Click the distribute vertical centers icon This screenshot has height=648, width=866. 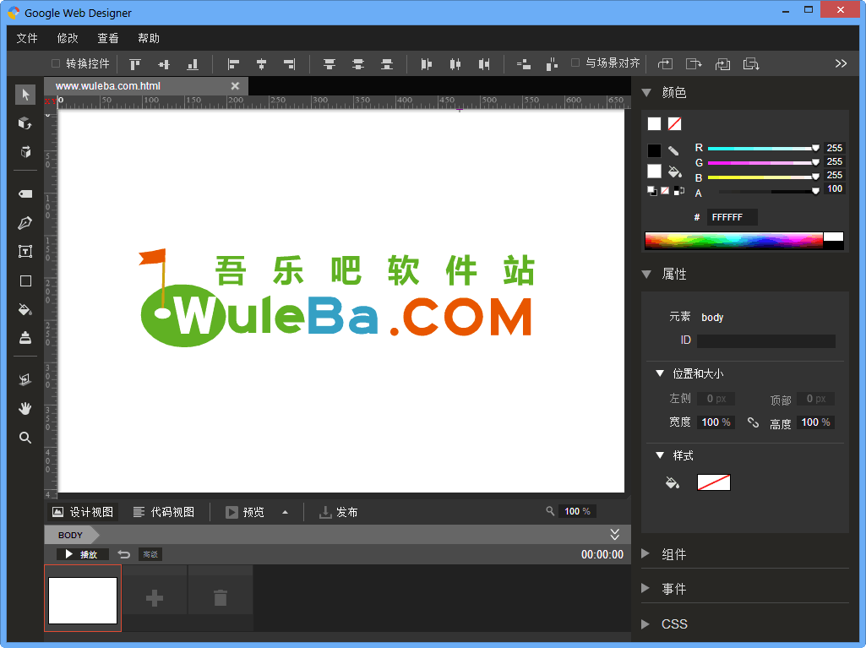[x=358, y=64]
